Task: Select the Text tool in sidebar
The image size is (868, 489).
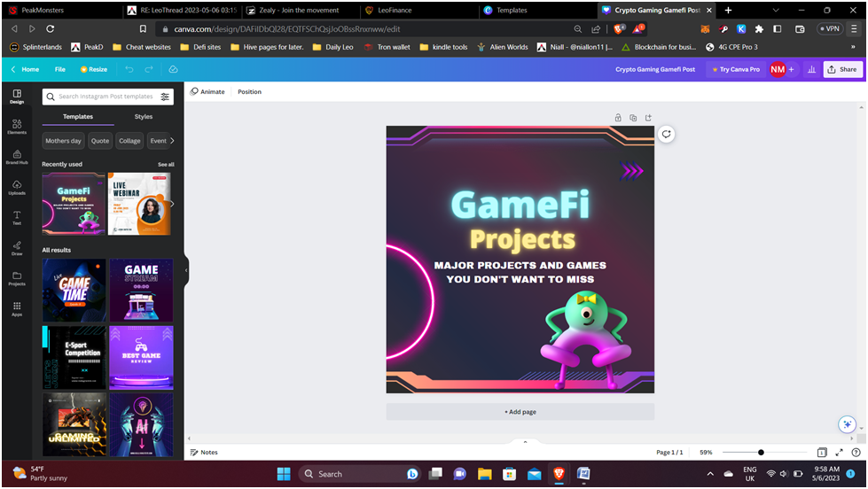Action: point(17,217)
